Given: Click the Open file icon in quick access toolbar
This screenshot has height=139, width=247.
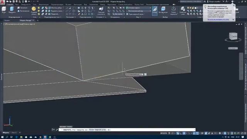Looking at the screenshot, I should coord(10,2).
